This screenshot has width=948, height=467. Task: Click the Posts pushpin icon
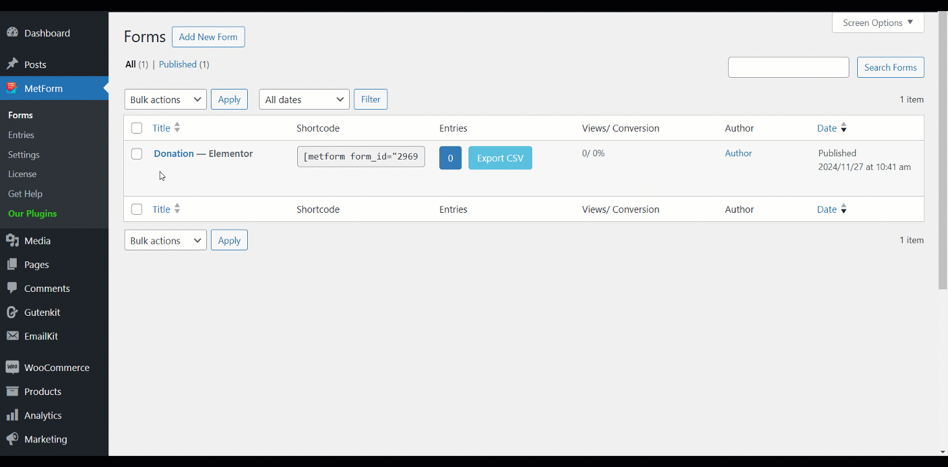point(12,64)
